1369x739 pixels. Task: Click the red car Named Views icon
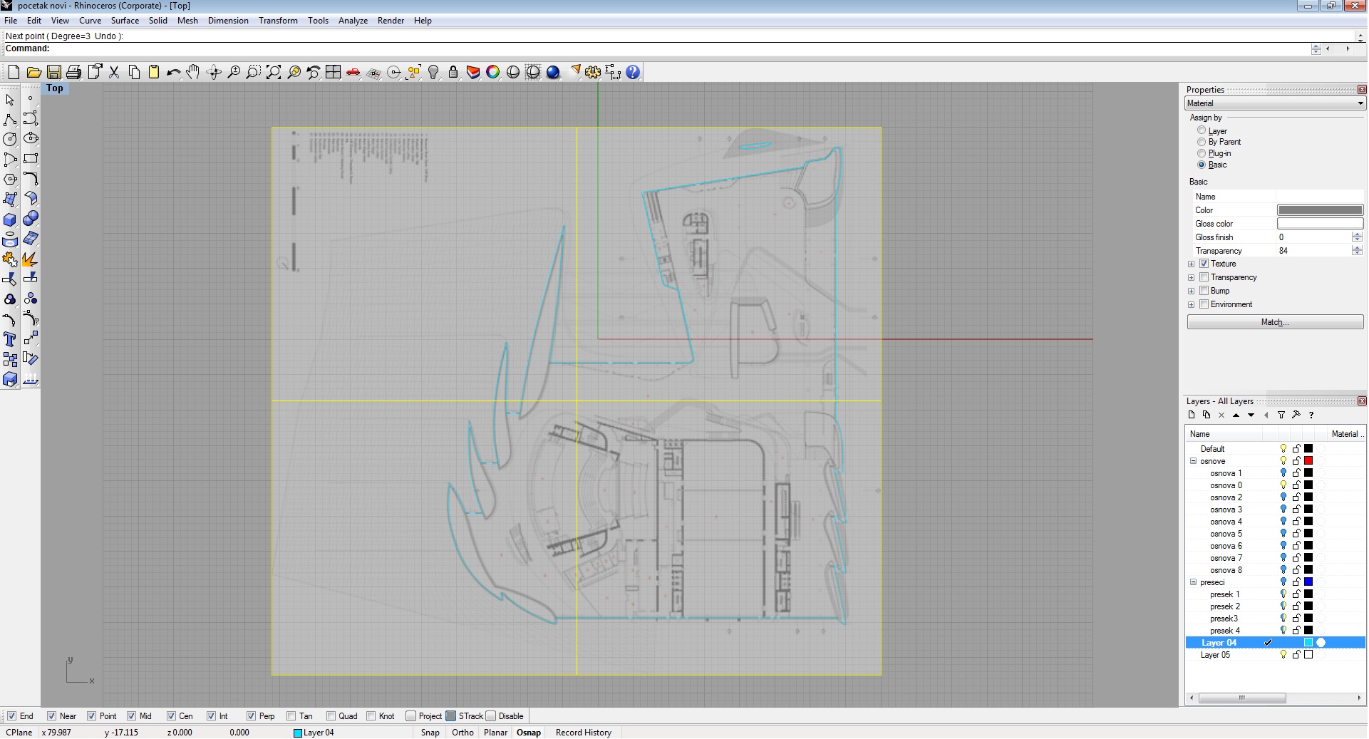tap(353, 72)
